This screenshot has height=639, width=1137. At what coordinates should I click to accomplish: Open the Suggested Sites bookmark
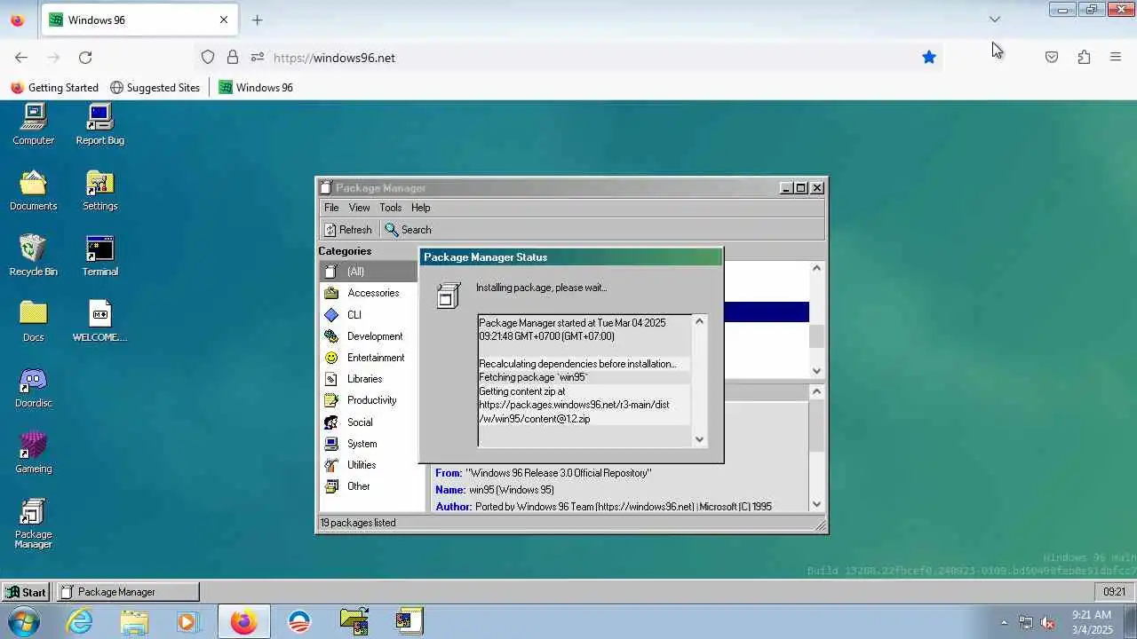tap(155, 88)
